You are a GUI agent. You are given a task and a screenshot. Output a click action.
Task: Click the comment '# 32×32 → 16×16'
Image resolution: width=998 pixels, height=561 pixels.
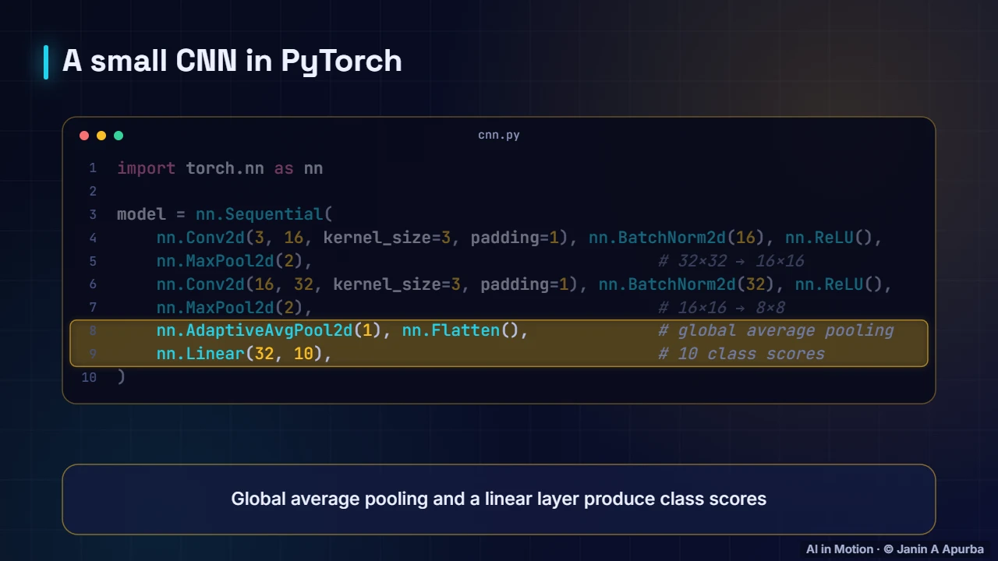click(x=731, y=261)
